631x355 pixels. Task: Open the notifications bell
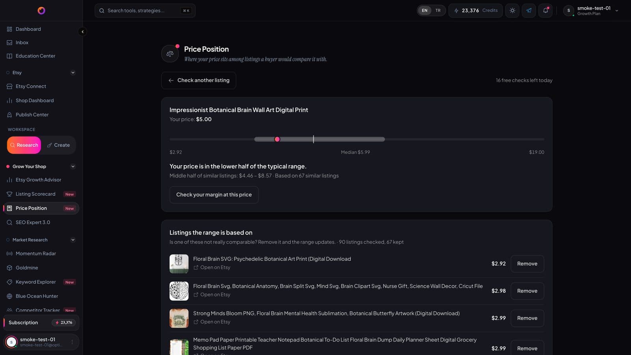545,11
